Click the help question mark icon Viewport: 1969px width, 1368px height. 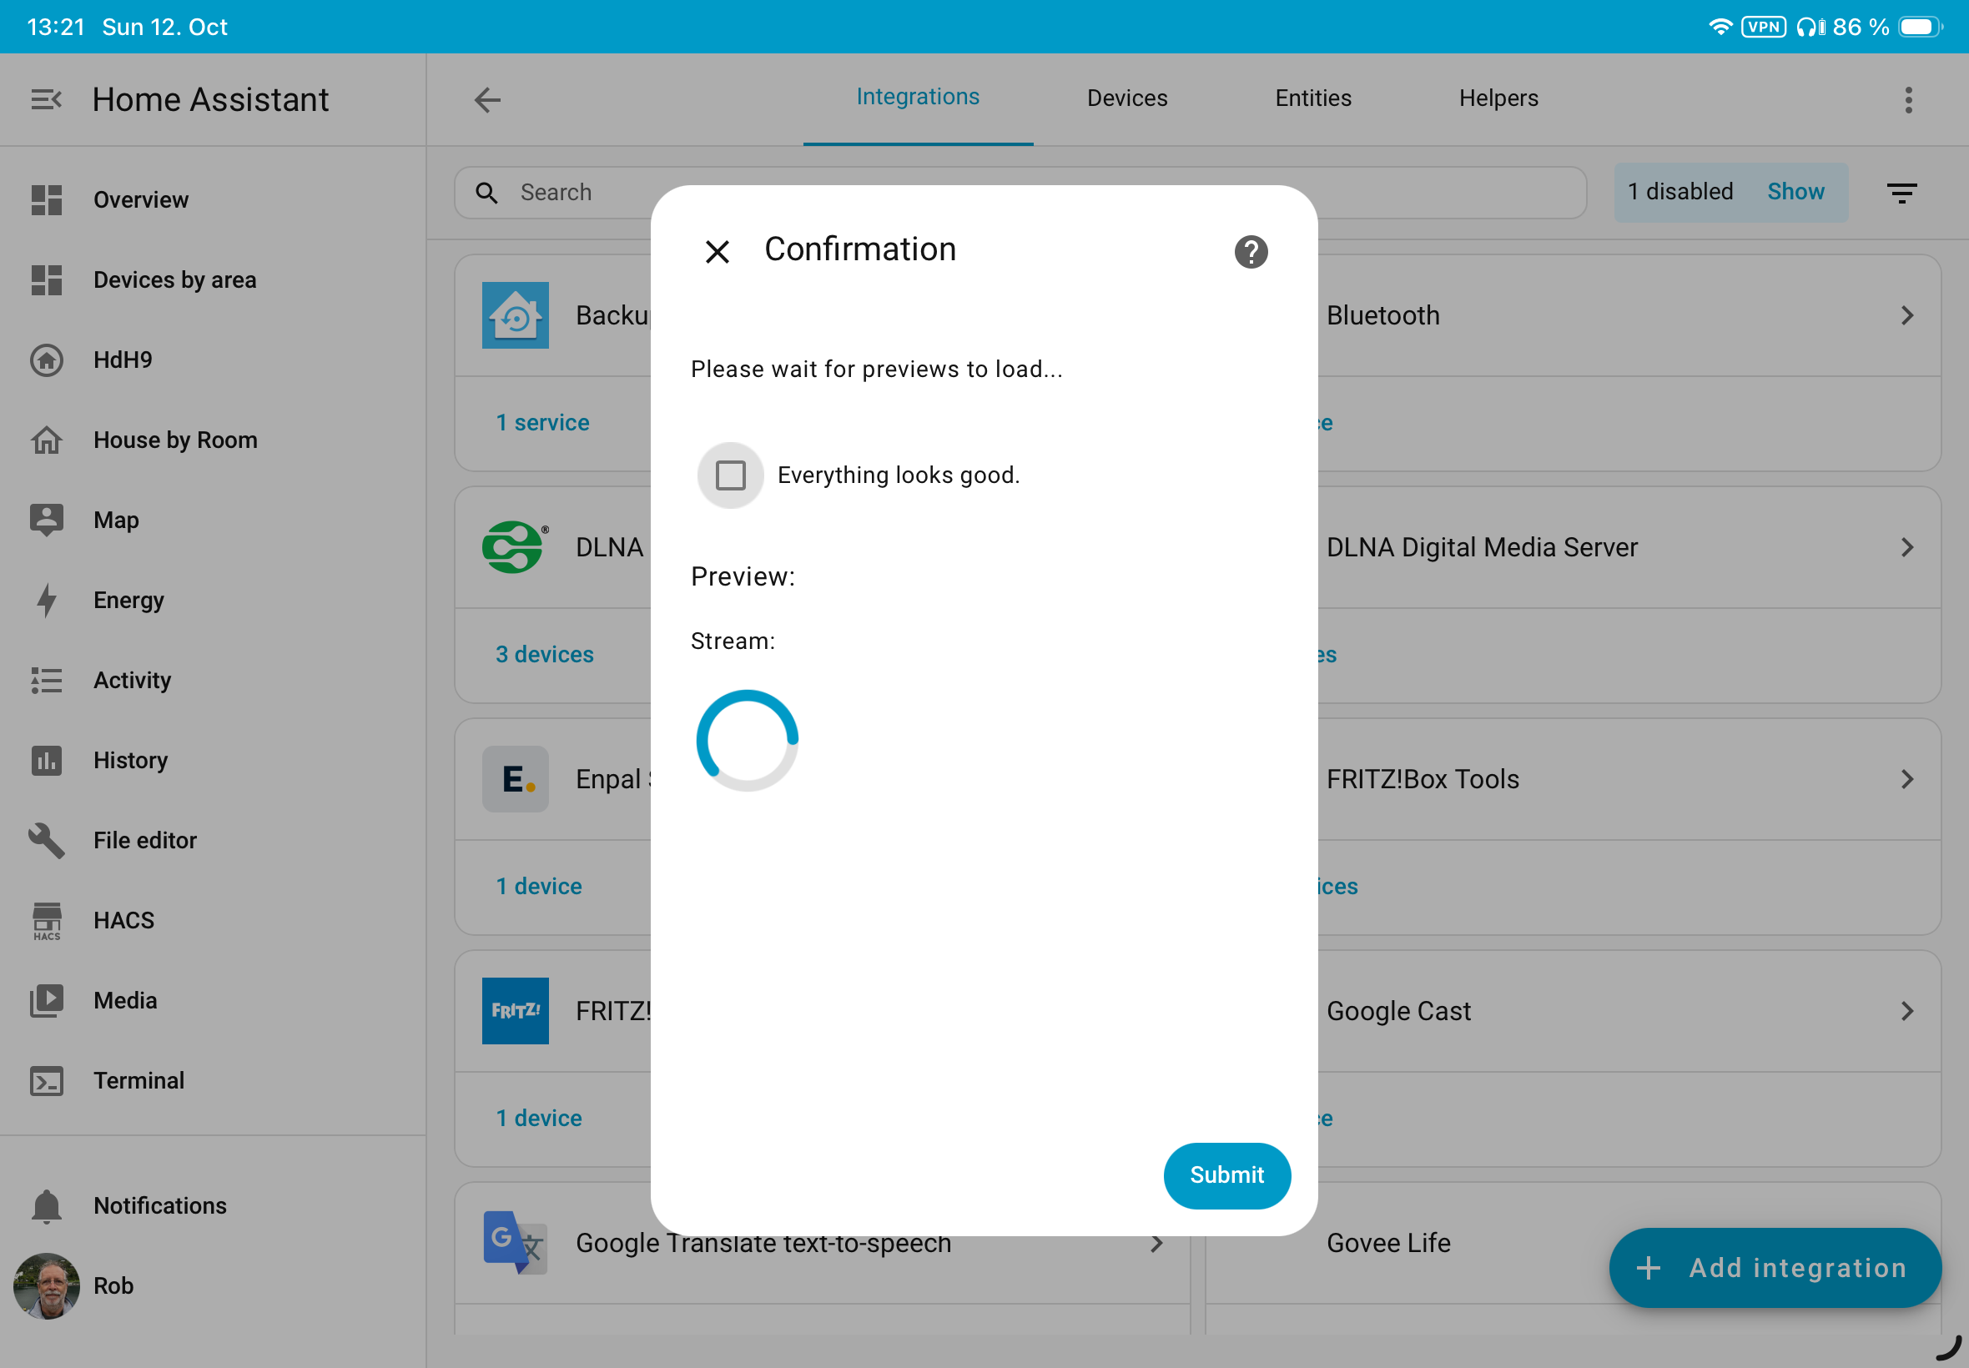[1251, 252]
